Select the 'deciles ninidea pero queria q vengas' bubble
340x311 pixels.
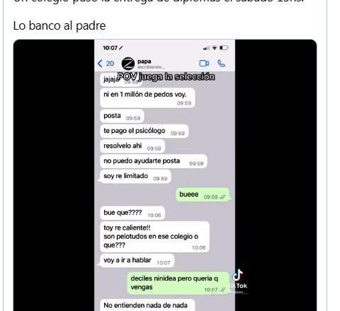[x=178, y=283]
